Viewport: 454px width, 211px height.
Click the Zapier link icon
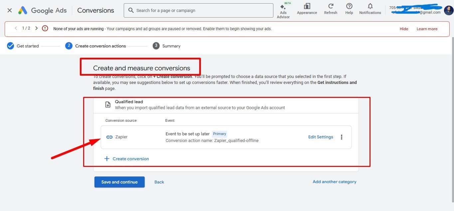point(109,137)
